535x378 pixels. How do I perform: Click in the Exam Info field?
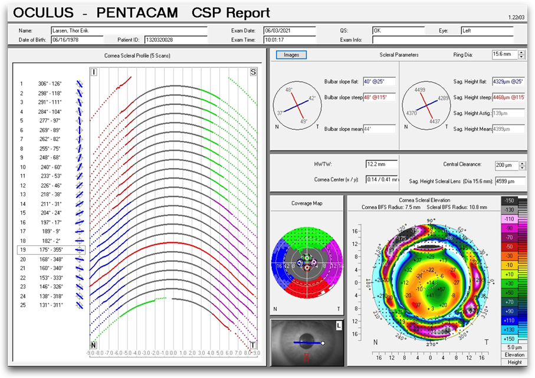pyautogui.click(x=442, y=40)
